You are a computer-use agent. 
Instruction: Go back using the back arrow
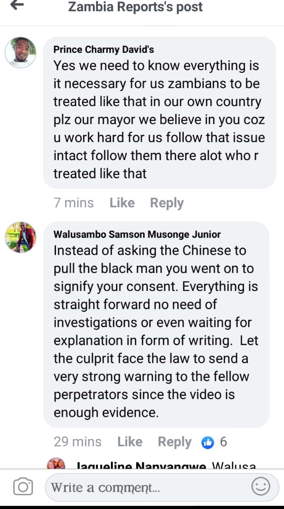click(17, 6)
